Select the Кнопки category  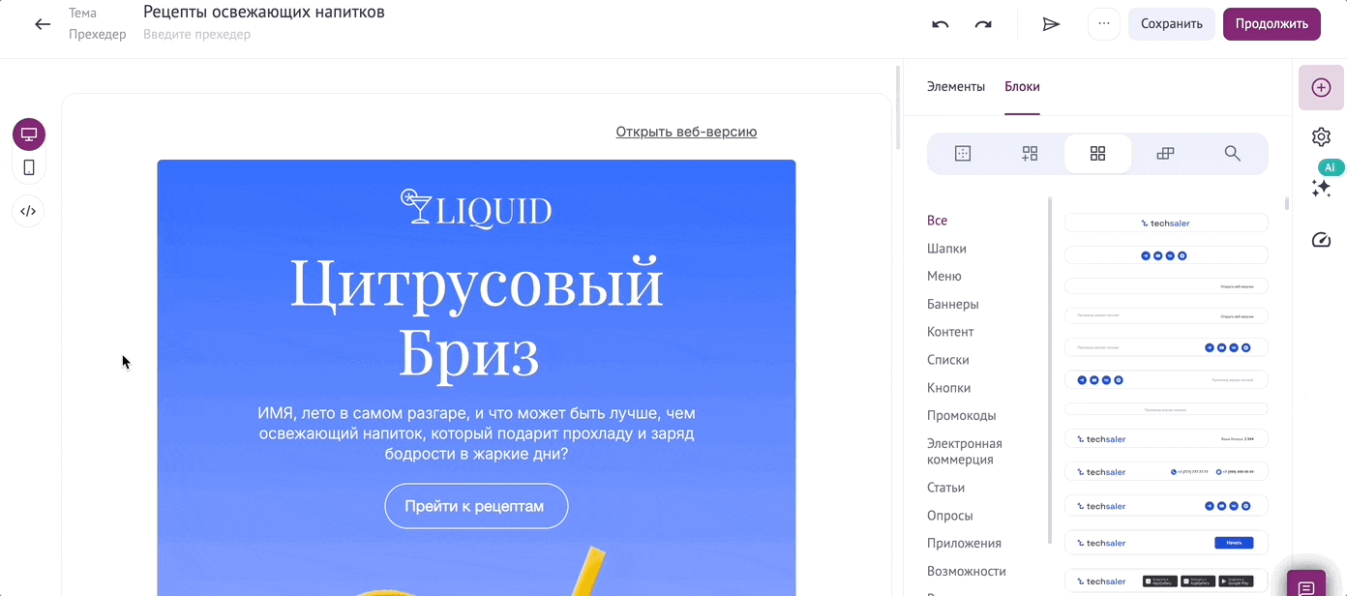tap(948, 387)
